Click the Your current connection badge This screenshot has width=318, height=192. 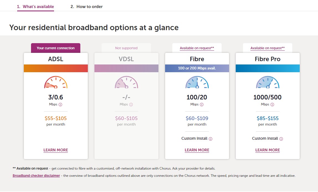56,48
